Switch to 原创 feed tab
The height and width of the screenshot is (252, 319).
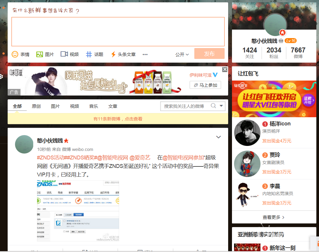pos(36,106)
